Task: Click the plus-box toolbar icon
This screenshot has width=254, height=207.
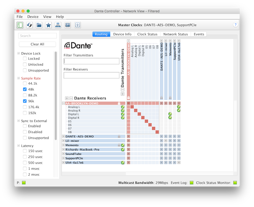Action: [77, 25]
